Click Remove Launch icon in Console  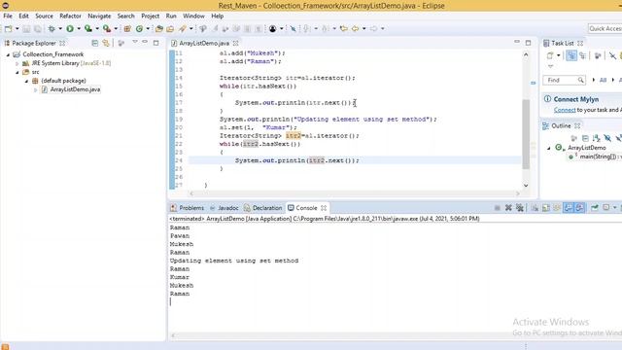pos(508,207)
